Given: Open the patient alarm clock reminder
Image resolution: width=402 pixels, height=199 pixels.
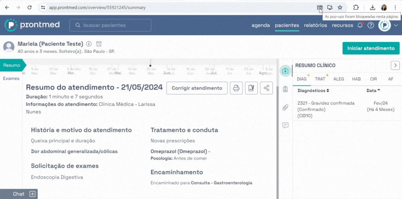Looking at the screenshot, I should click(x=99, y=44).
